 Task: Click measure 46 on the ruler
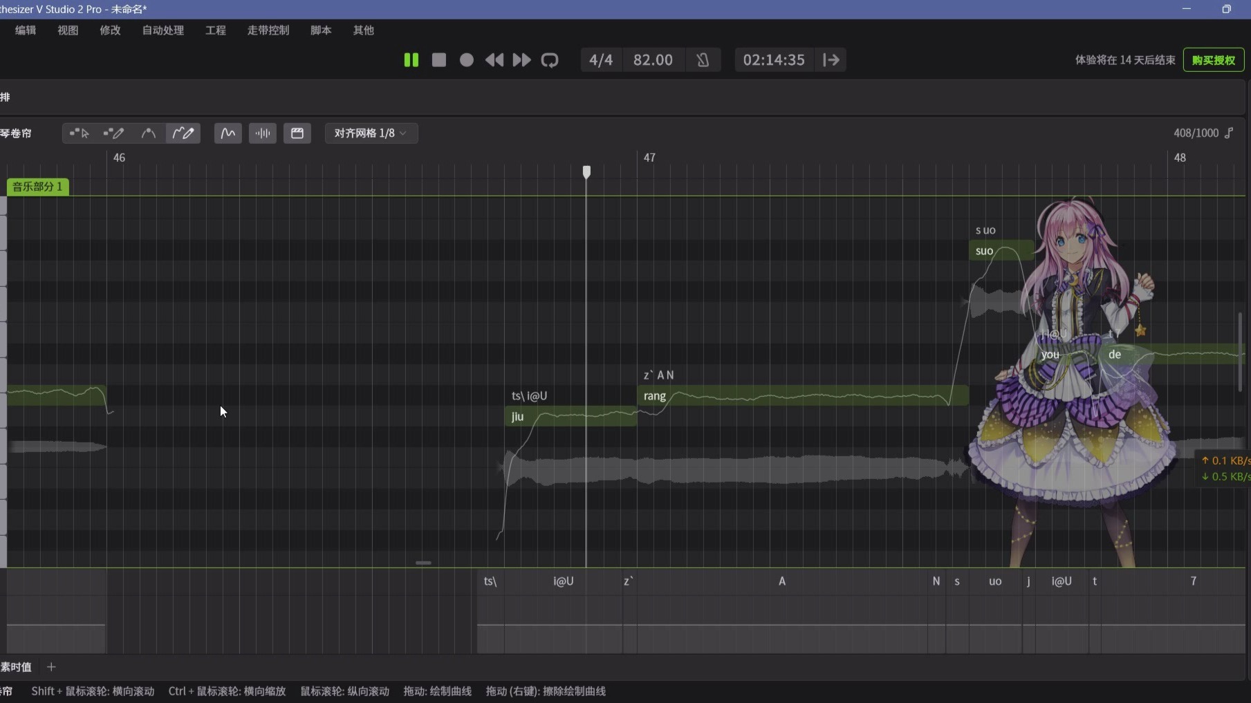tap(119, 158)
